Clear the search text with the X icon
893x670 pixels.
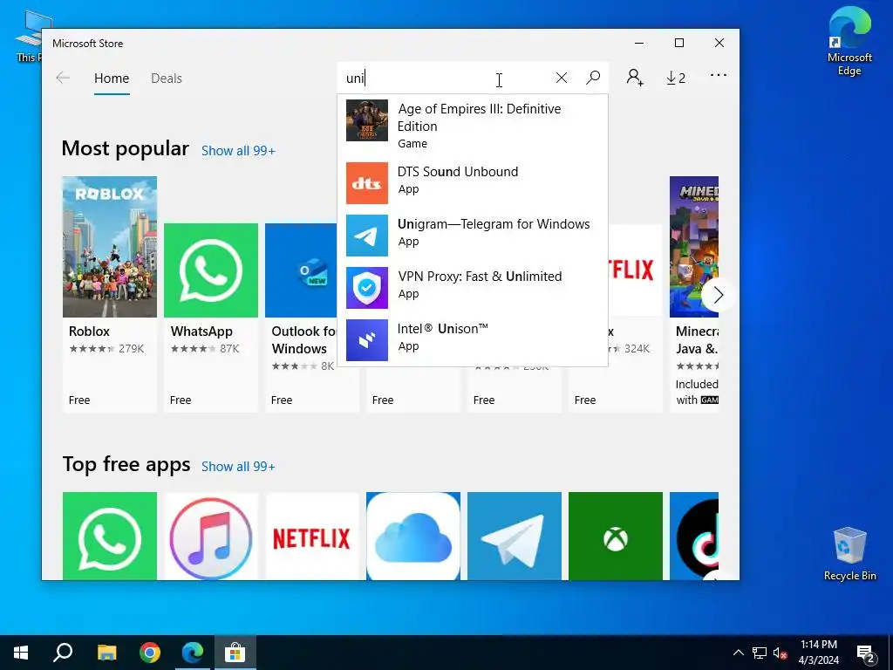point(561,78)
